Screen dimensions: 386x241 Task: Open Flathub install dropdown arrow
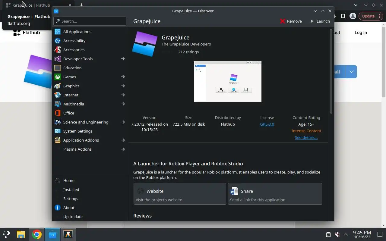352,72
